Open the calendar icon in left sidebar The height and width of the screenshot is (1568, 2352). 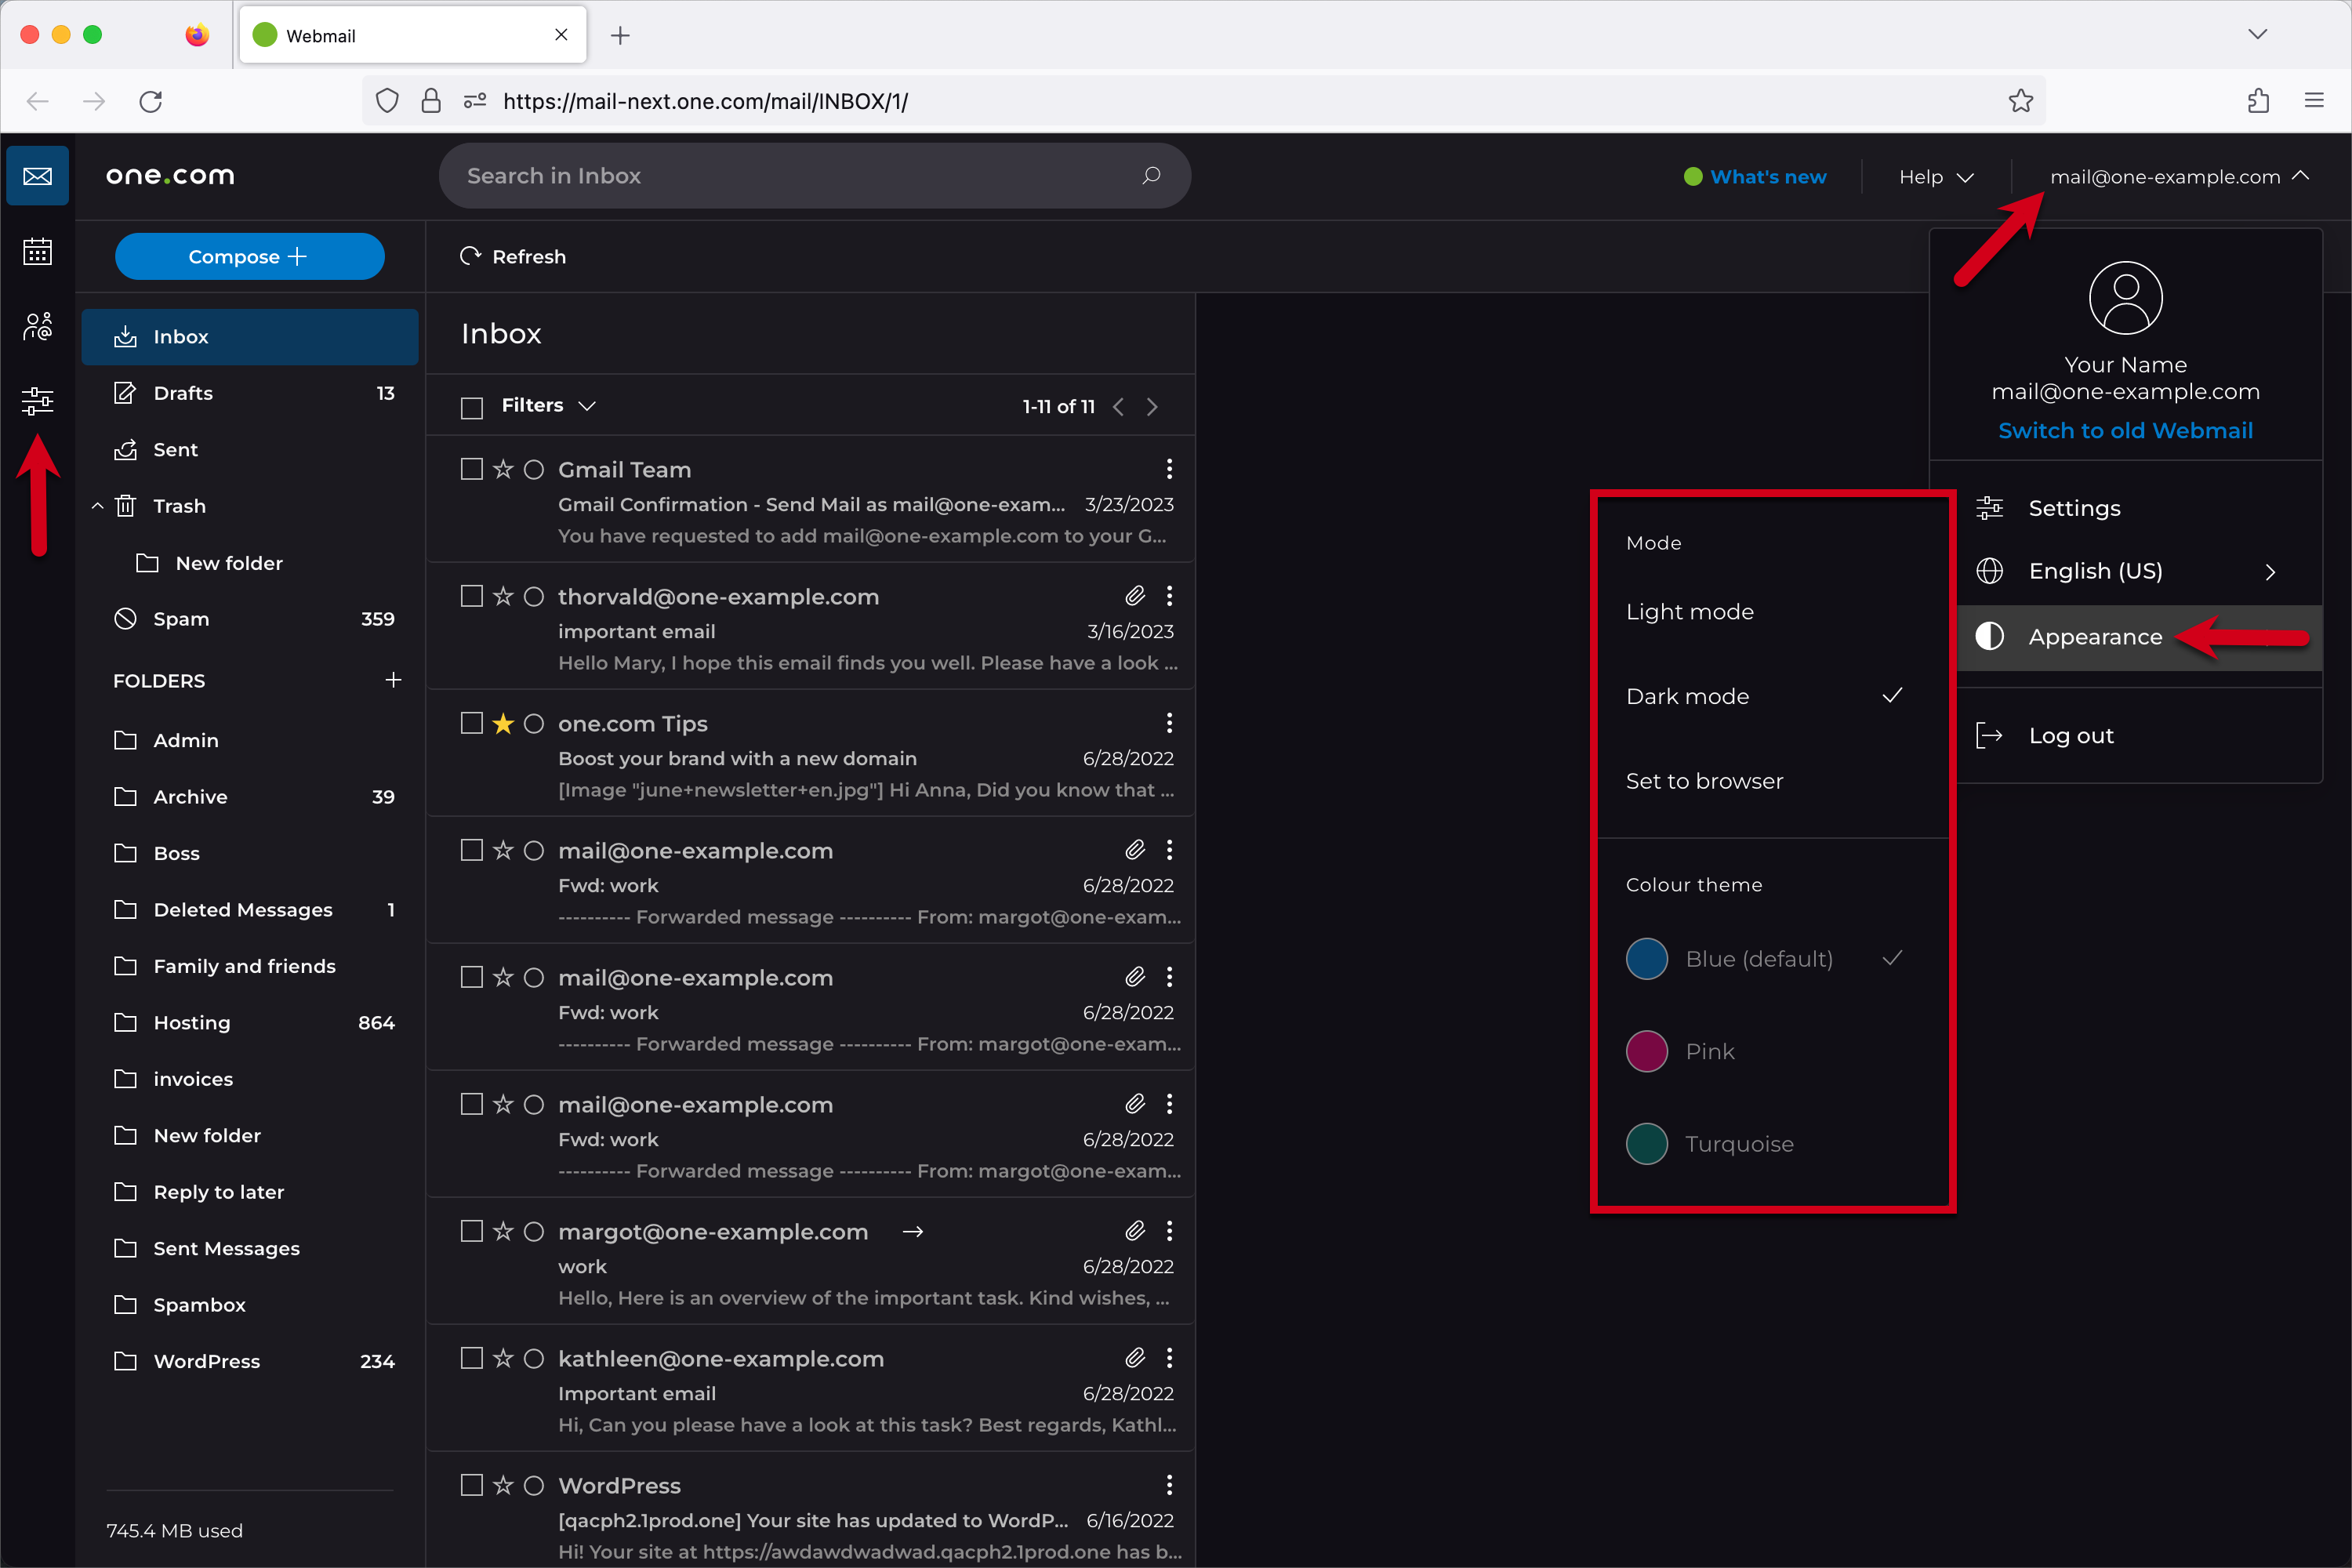click(x=37, y=252)
